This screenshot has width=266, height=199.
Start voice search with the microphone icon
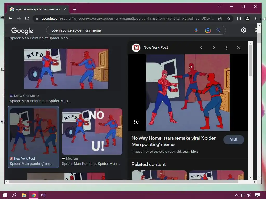pos(196,30)
